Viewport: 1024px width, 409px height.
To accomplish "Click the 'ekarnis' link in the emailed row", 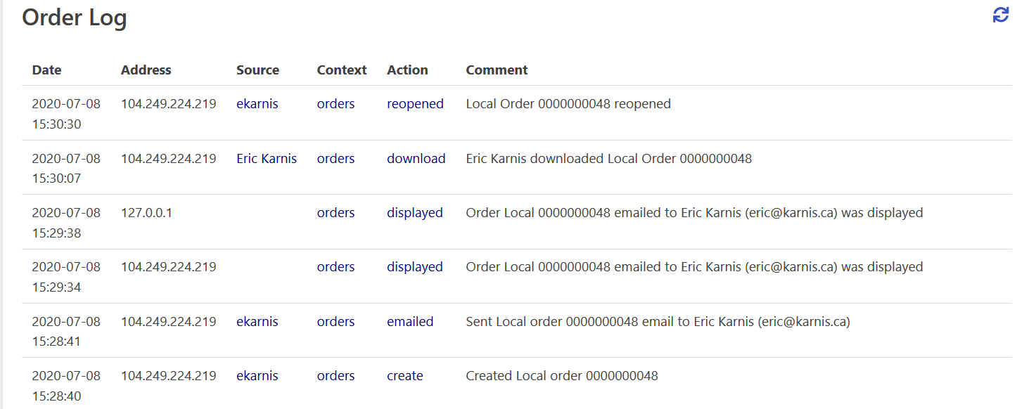I will tap(257, 321).
